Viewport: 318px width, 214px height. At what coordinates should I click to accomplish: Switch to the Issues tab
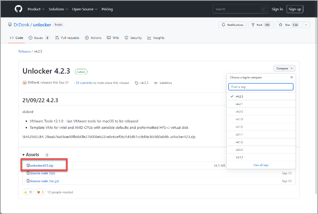click(39, 38)
